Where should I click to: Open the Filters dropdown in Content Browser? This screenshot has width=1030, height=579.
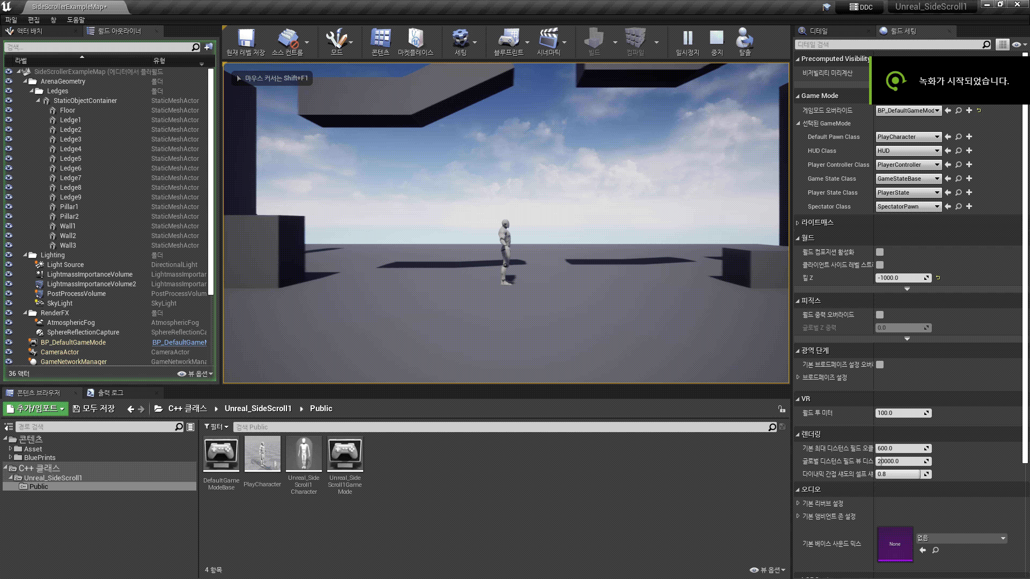coord(216,427)
